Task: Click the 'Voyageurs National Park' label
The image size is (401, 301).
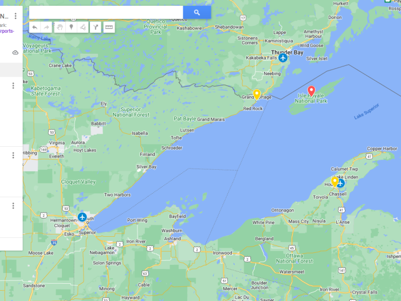Action: point(37,48)
